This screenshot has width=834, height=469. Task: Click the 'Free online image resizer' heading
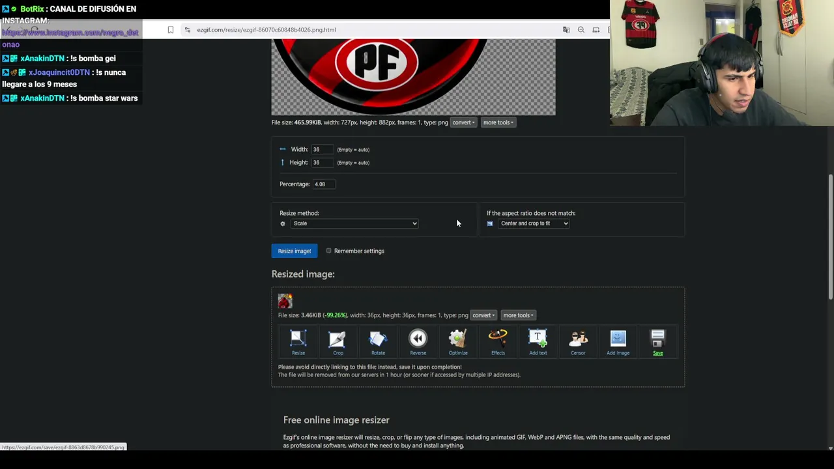(336, 420)
